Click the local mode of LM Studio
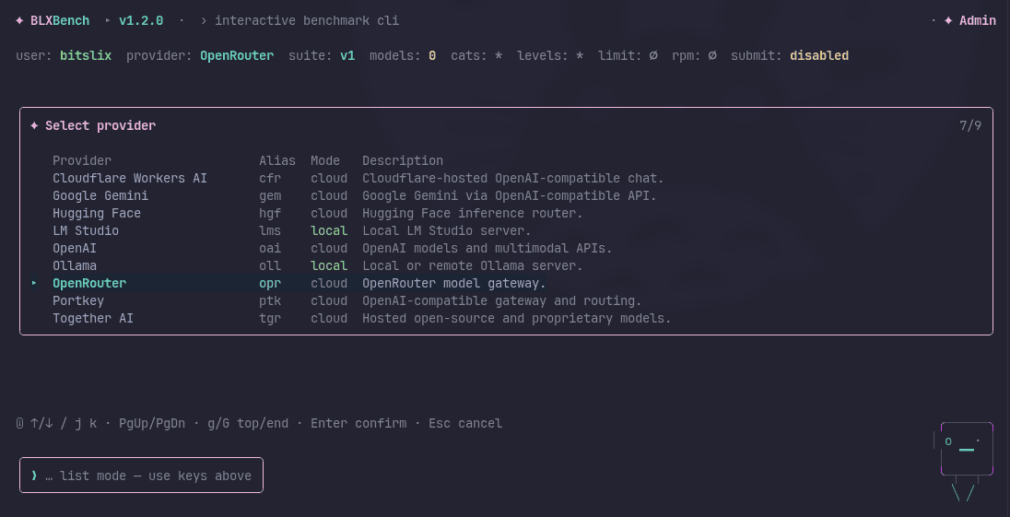Image resolution: width=1010 pixels, height=517 pixels. 329,230
